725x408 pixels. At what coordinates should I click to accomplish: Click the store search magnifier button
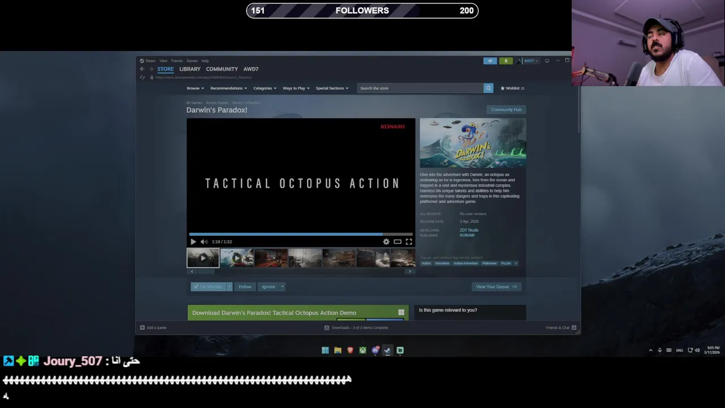point(488,88)
